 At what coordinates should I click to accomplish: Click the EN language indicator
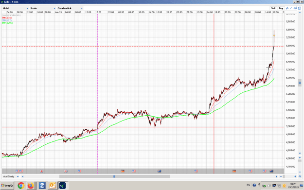click(x=248, y=185)
